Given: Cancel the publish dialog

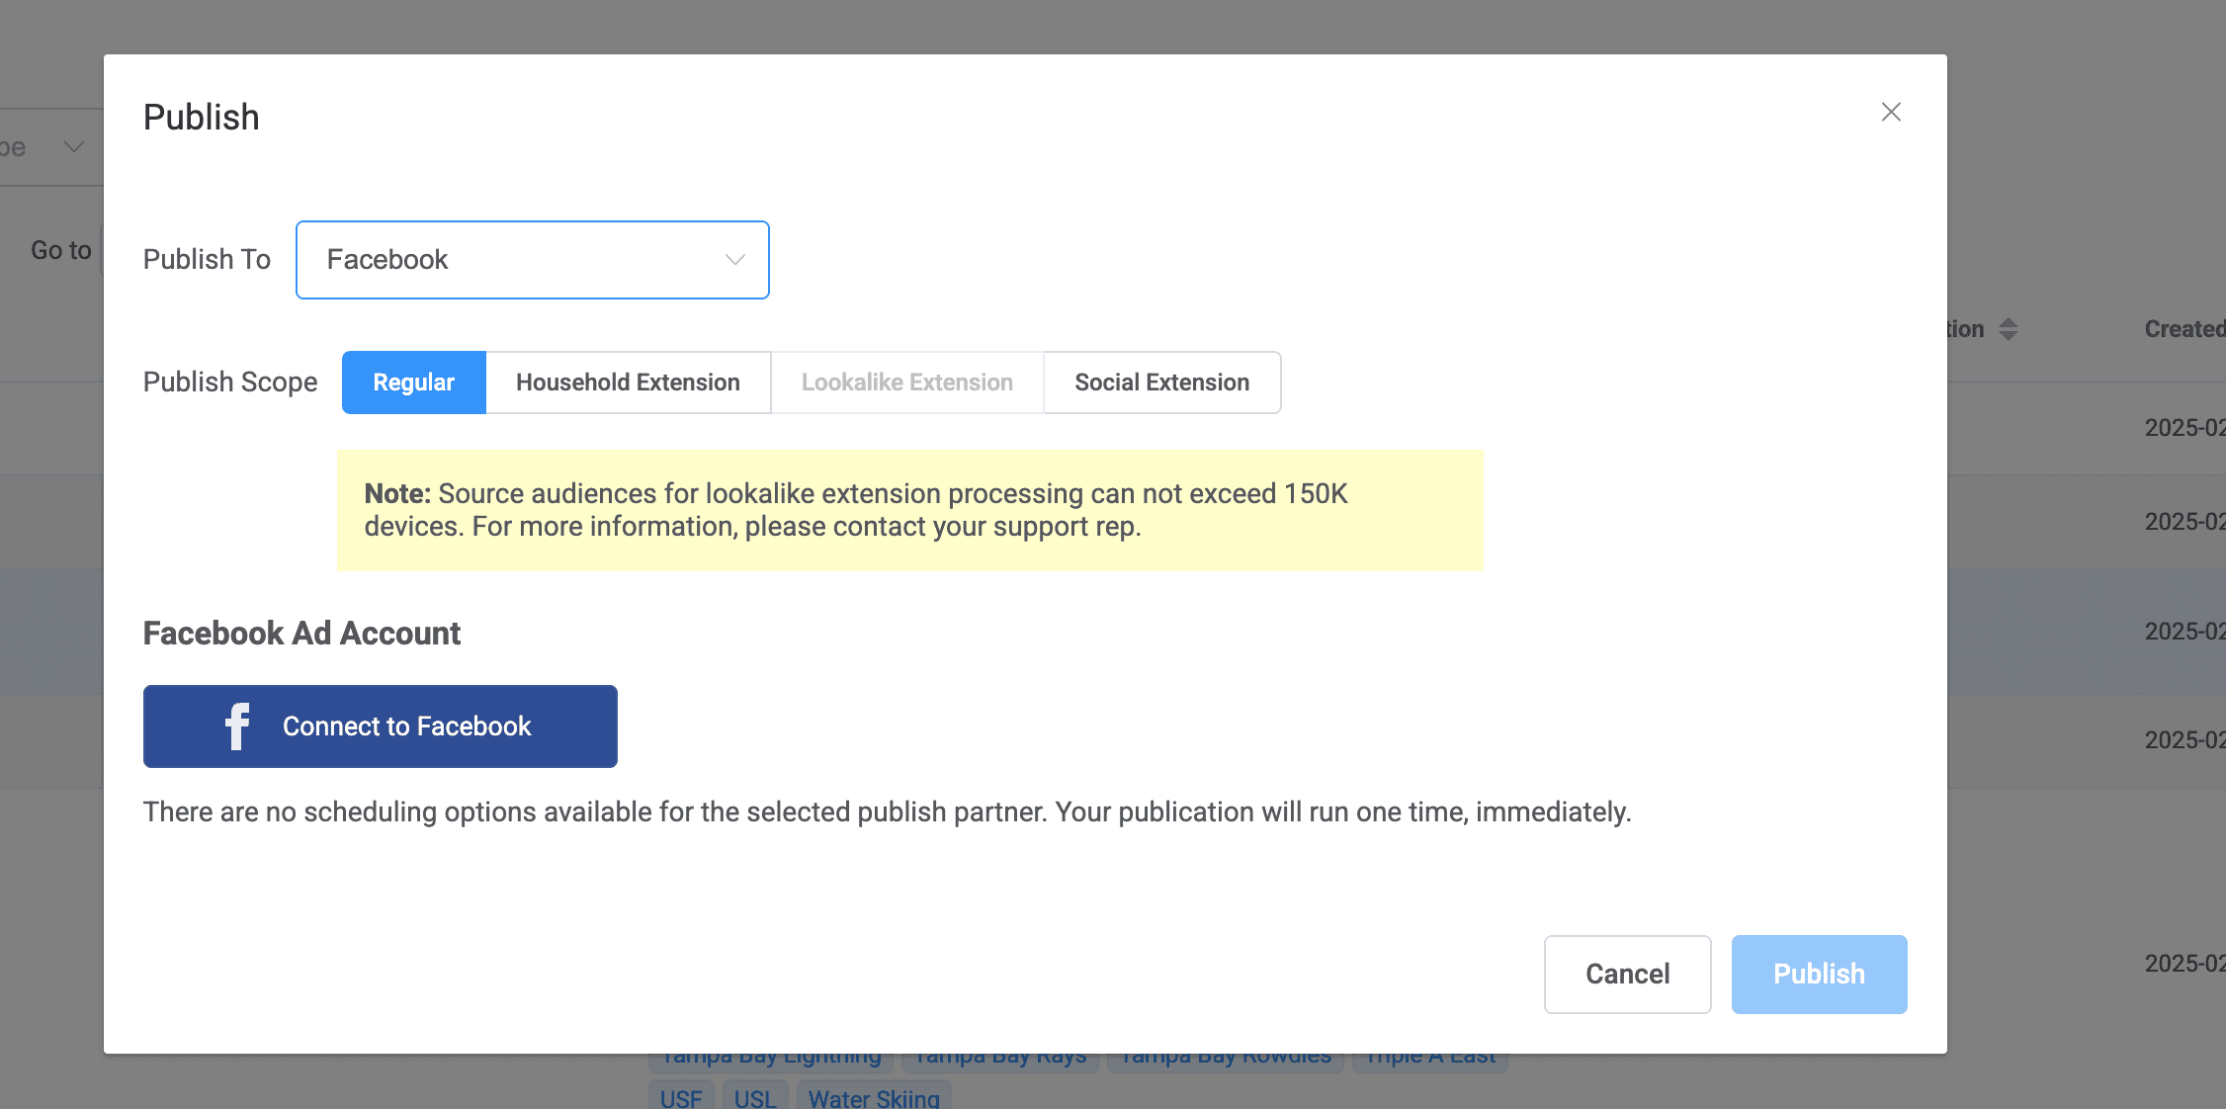Looking at the screenshot, I should [1627, 974].
